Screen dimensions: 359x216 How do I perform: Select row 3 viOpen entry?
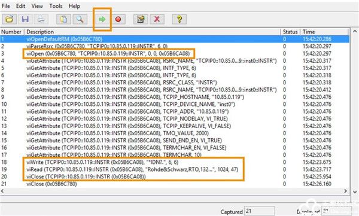tap(175, 53)
